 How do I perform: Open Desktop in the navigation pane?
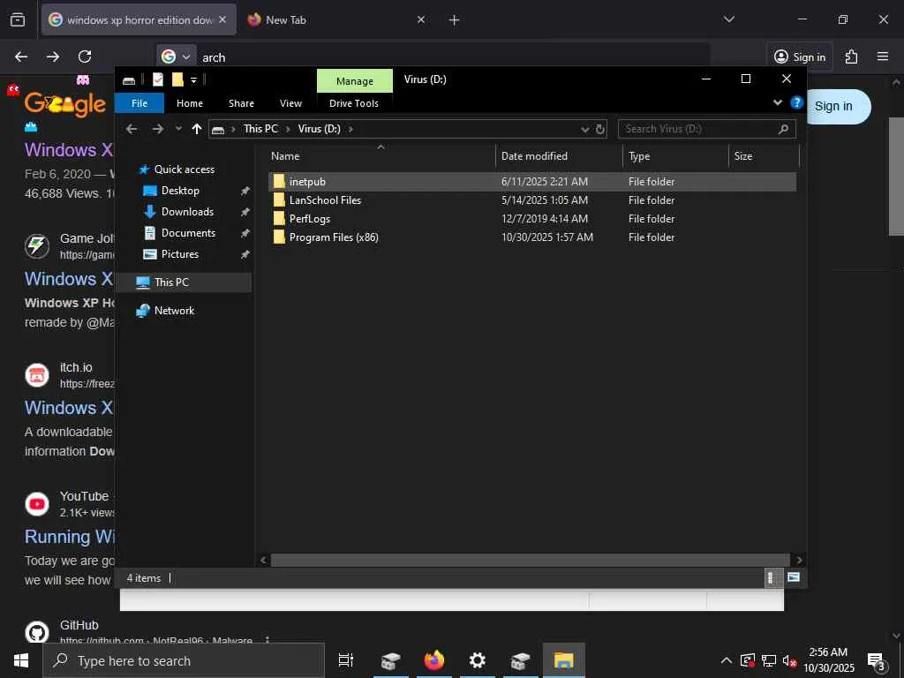(180, 191)
